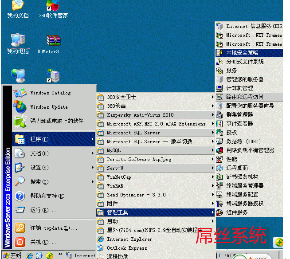Click 强力卸载电脑上的软件 icon
The image size is (290, 259).
[20, 121]
